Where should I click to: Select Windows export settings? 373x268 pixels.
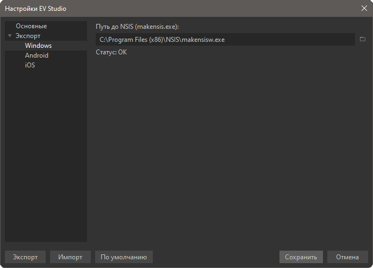coord(38,46)
